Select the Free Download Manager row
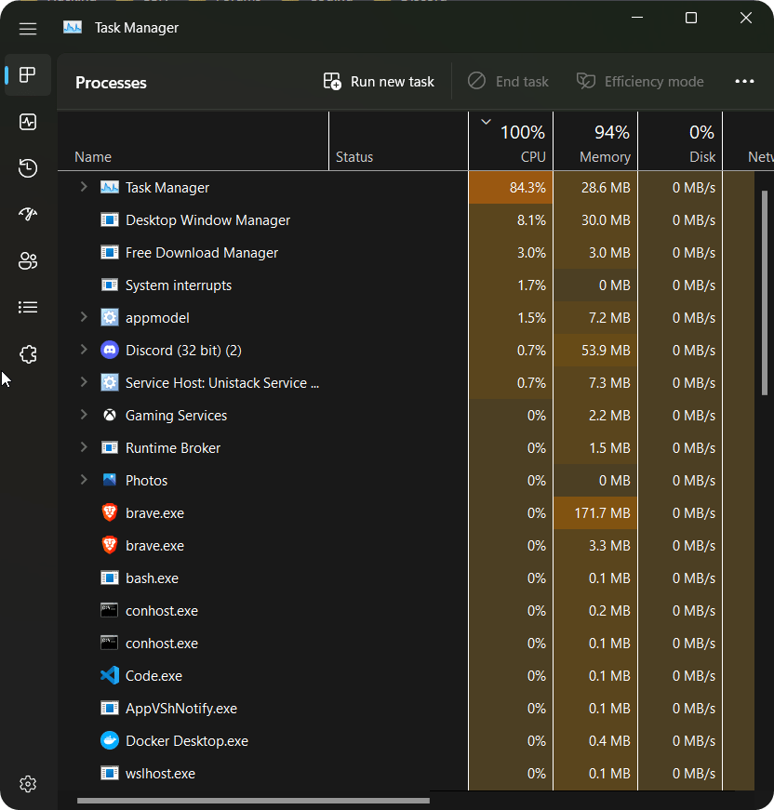Image resolution: width=774 pixels, height=810 pixels. (x=406, y=253)
